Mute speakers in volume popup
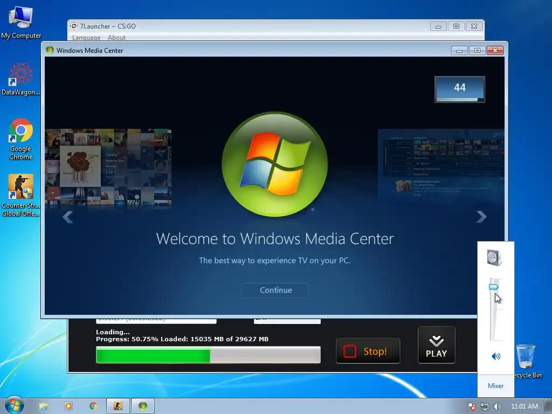 tap(496, 356)
